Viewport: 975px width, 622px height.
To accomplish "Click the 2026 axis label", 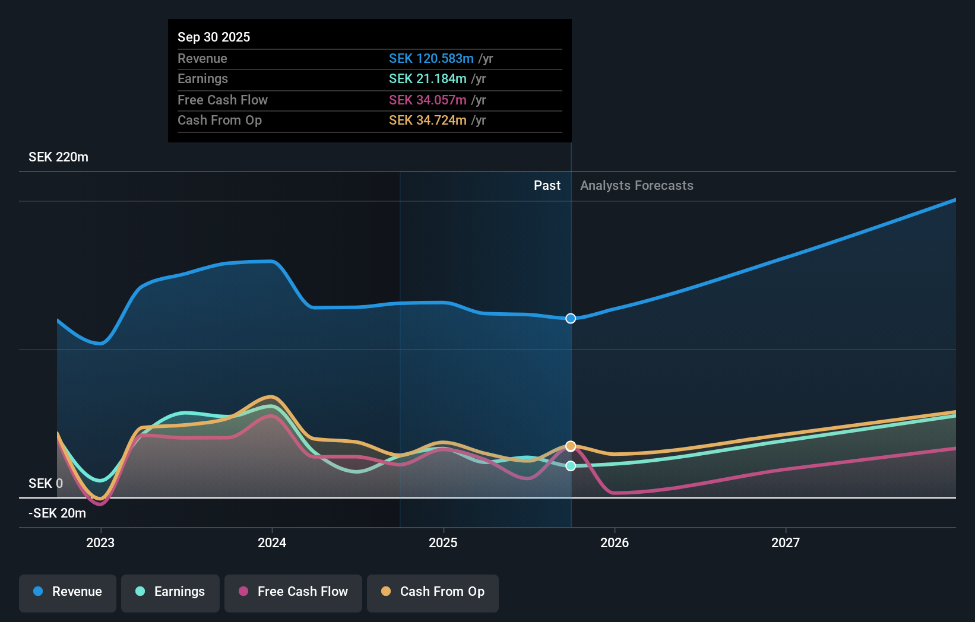I will tap(615, 542).
